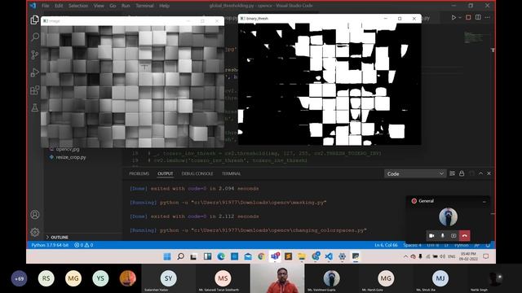Open the Search view in the activity bar

(x=34, y=37)
